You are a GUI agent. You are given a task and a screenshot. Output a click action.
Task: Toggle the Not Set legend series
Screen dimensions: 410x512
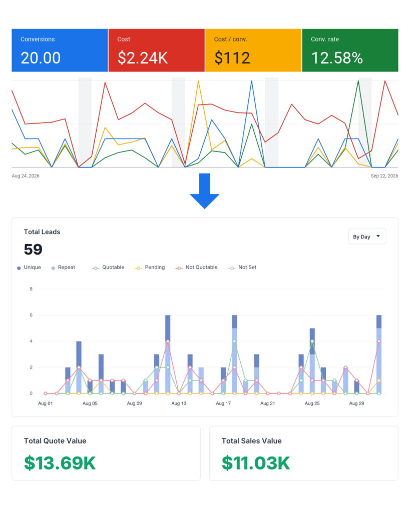pyautogui.click(x=242, y=267)
